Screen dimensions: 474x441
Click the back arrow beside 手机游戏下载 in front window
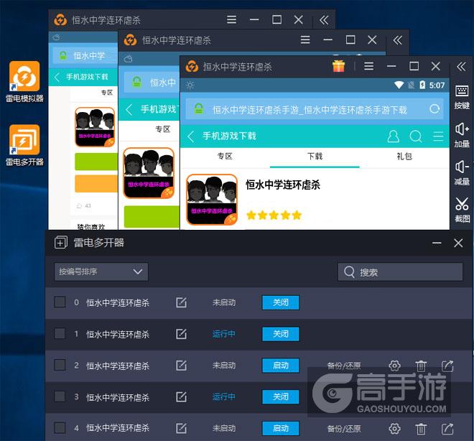pos(191,136)
